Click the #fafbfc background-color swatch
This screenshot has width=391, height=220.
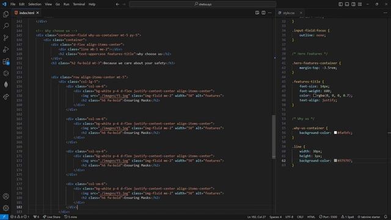coord(335,133)
